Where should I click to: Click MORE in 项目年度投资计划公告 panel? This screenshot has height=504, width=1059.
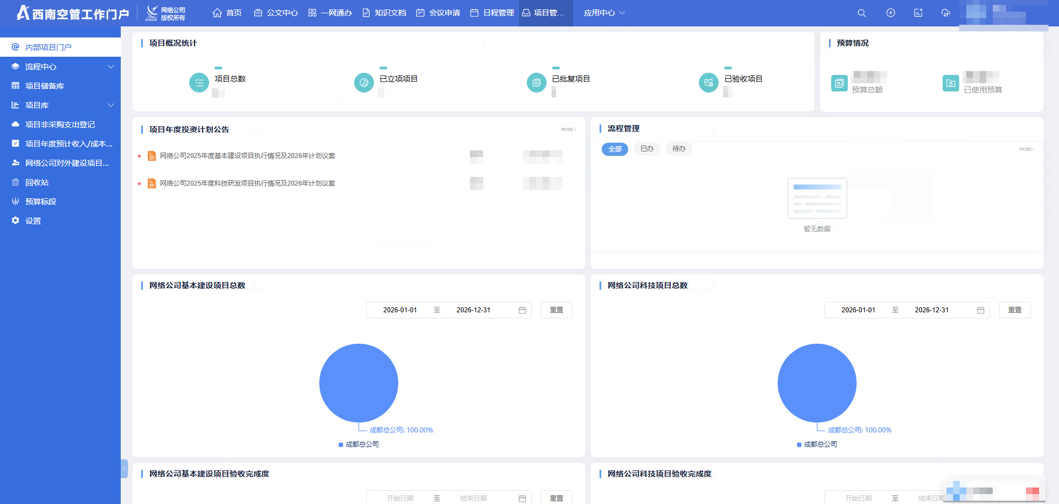(569, 129)
